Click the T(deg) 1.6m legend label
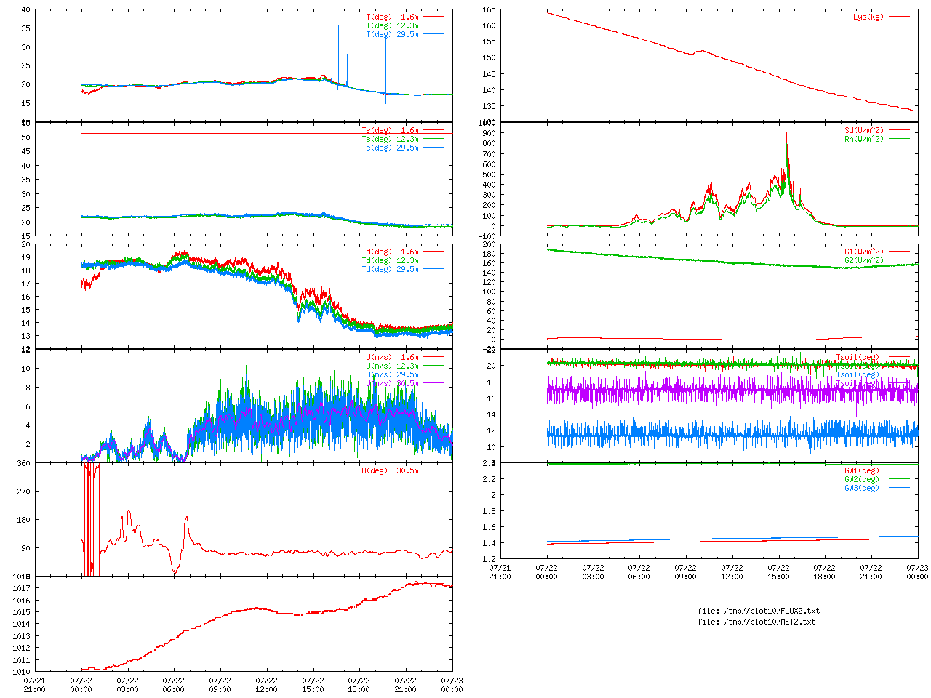The height and width of the screenshot is (698, 931). tap(393, 17)
